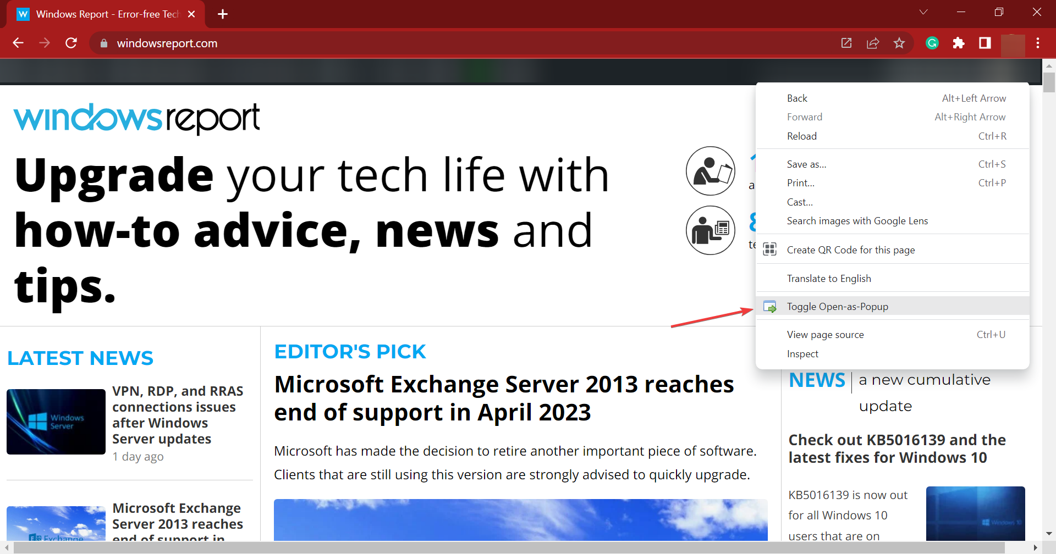Choose Save as... from the context menu

(893, 164)
